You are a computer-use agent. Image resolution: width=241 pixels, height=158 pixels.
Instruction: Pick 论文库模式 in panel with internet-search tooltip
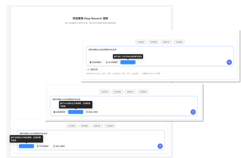[43, 146]
